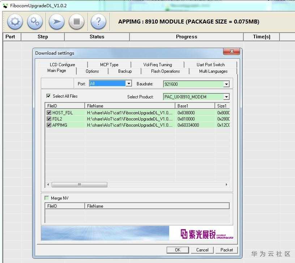Enable the Merge NV checkbox

coord(47,198)
